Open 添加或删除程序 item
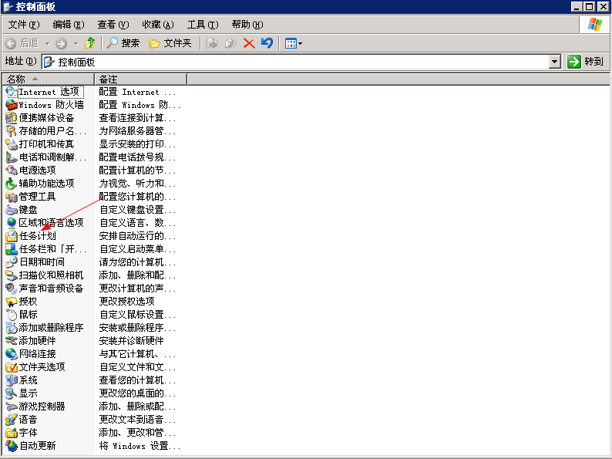 51,328
